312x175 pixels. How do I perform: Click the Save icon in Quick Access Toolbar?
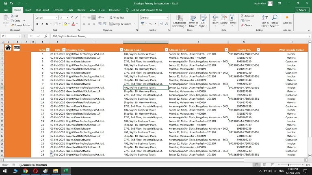tap(6, 3)
